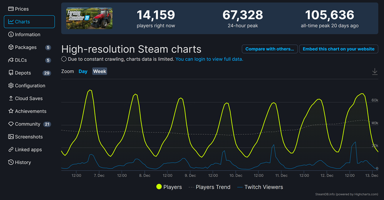Open the DLCs puzzle icon

pyautogui.click(x=11, y=60)
